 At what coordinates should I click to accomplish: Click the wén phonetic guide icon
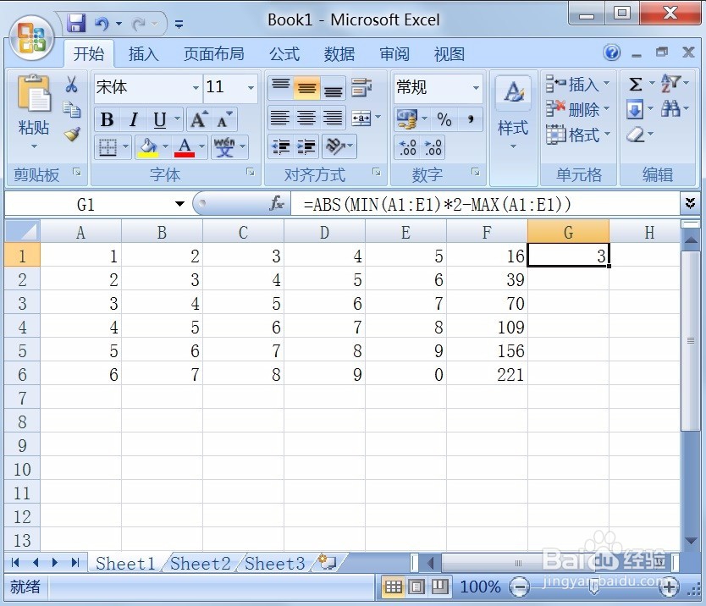coord(224,147)
